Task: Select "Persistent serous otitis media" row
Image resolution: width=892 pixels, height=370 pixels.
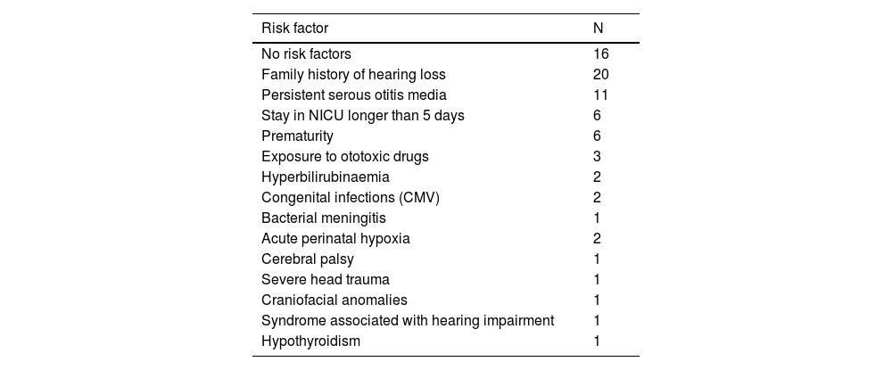Action: click(353, 95)
